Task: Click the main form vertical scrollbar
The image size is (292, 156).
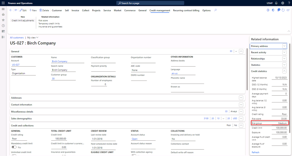Action: click(247, 69)
